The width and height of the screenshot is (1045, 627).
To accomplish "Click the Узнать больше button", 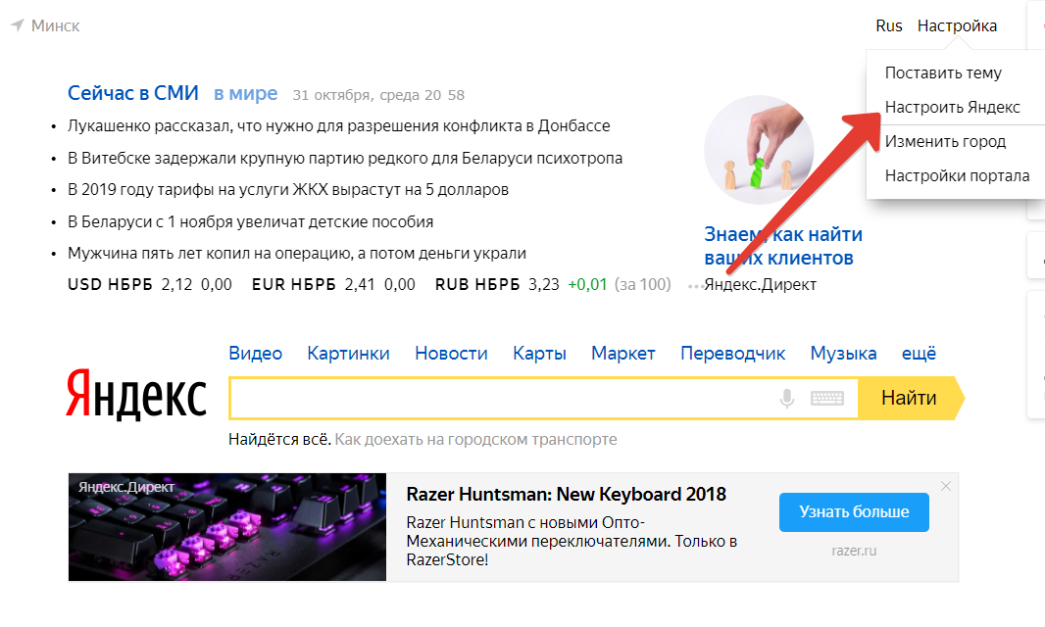I will (x=854, y=511).
